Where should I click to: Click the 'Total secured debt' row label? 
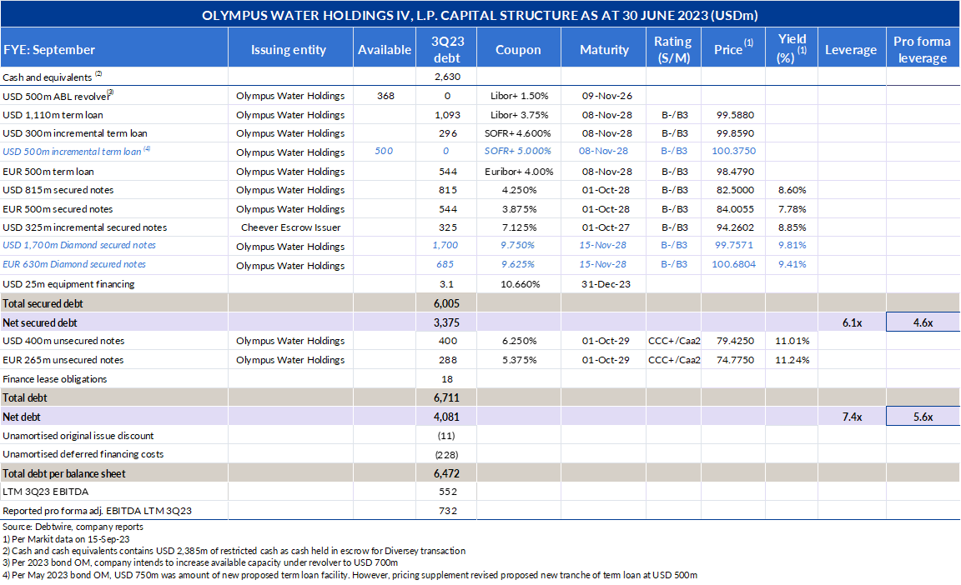pyautogui.click(x=43, y=303)
